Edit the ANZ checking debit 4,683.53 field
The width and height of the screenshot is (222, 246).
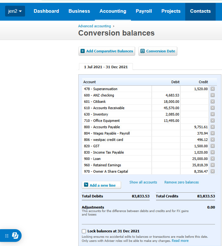click(166, 95)
